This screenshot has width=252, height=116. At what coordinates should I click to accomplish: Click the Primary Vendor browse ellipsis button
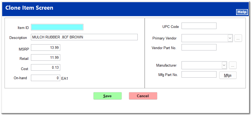238,38
